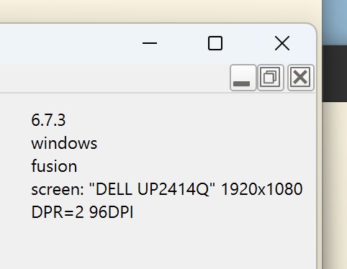Click the blank strip beside subwindow buttons

(113, 78)
